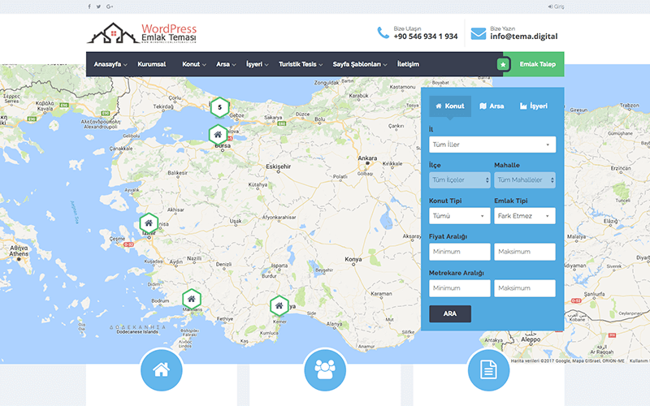Click the house map marker near Antalya
Viewport: 650px width, 406px height.
[279, 305]
